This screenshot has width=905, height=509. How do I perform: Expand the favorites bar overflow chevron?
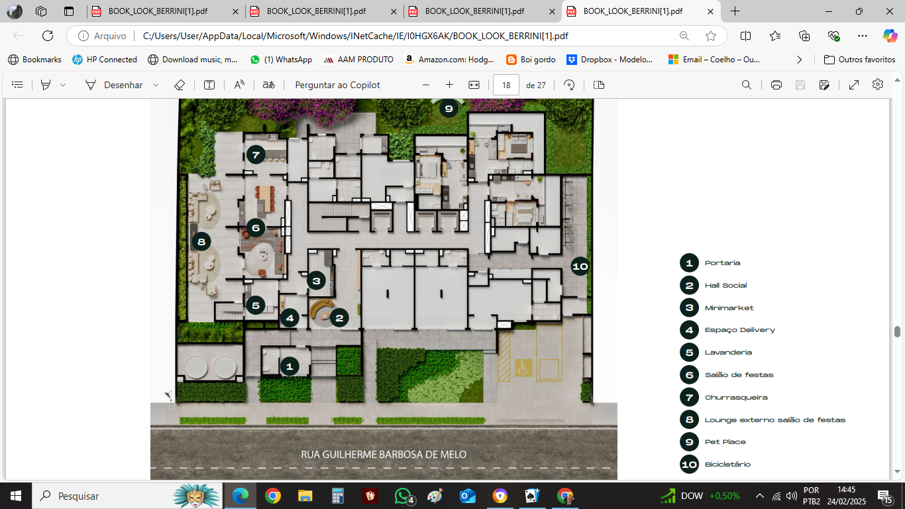[799, 59]
